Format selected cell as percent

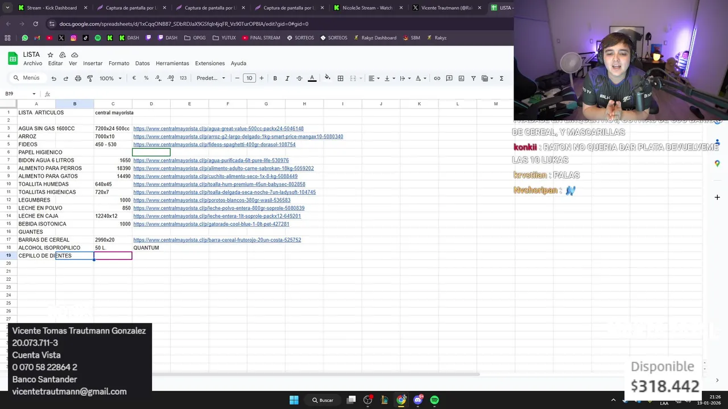(146, 78)
